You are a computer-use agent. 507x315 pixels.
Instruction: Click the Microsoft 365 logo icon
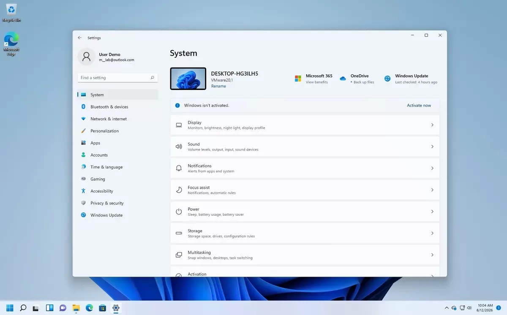tap(298, 79)
